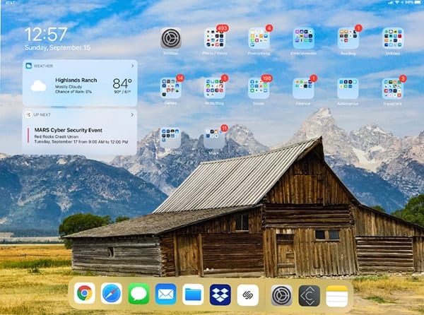Launch Safari browser in dock

[111, 294]
